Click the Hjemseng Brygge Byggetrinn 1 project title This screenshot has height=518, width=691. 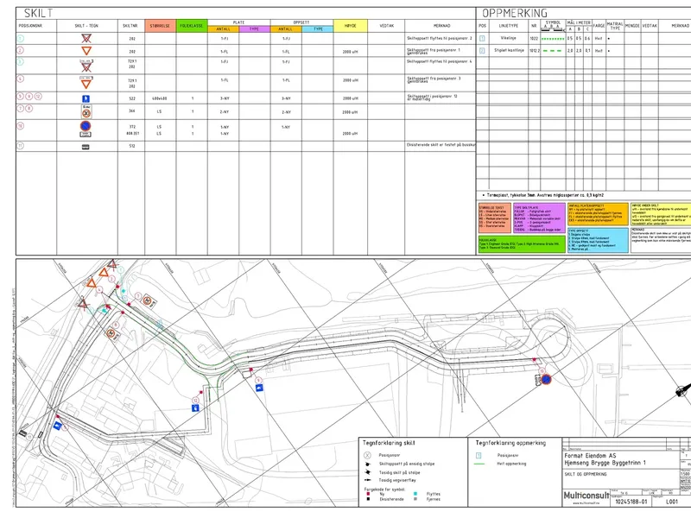point(605,463)
